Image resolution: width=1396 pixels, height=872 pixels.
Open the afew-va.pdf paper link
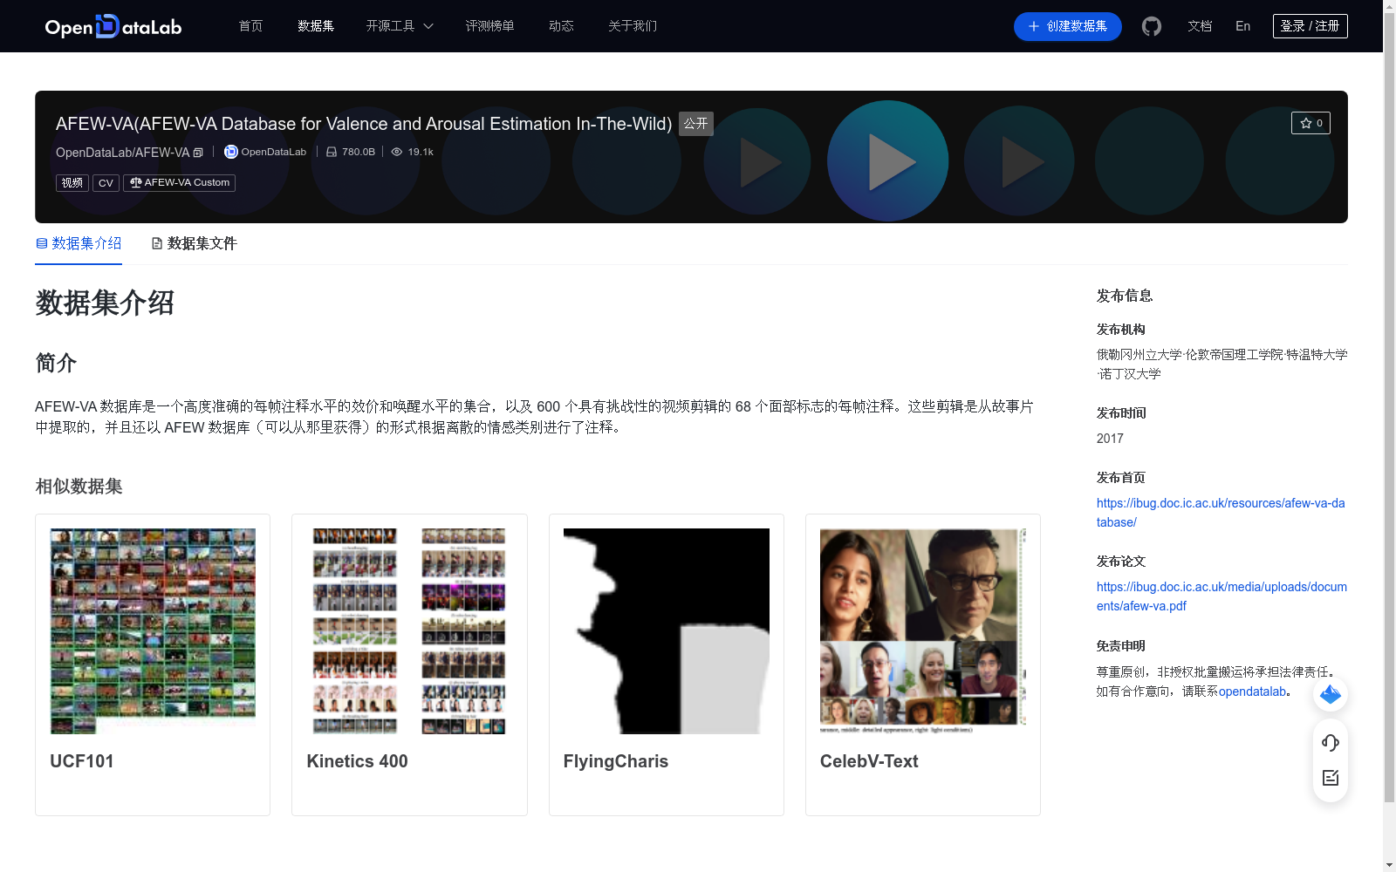1221,596
